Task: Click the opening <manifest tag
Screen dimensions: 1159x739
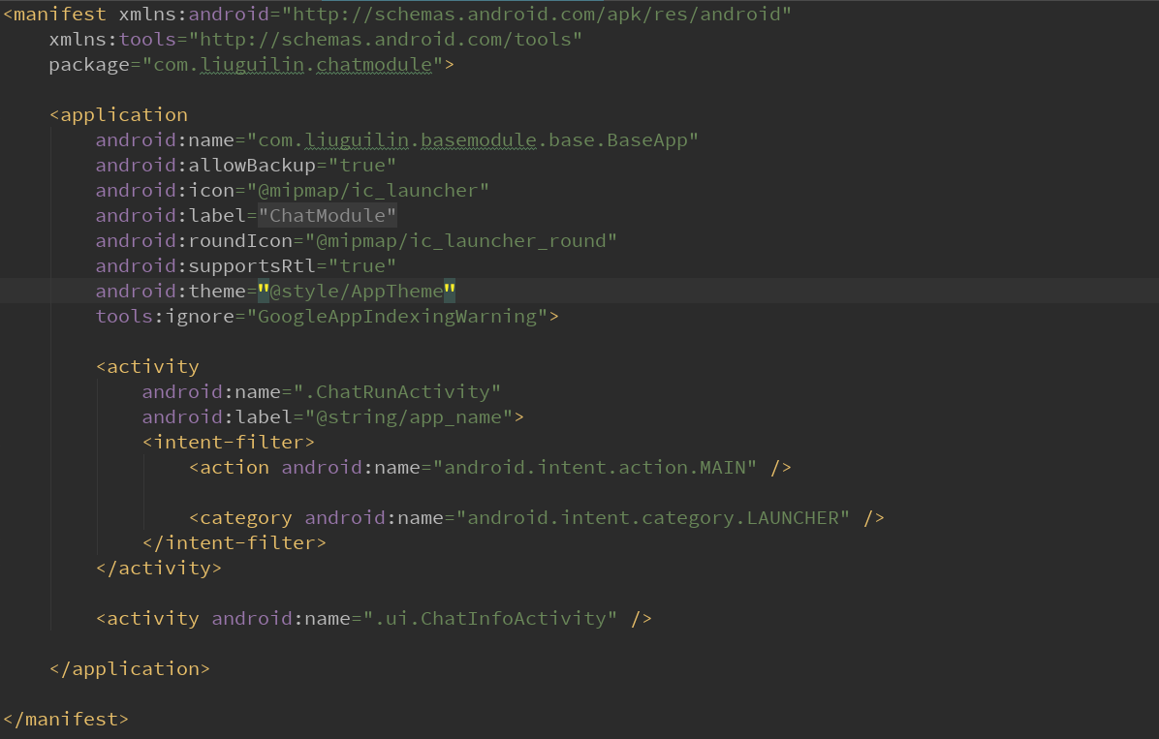Action: 54,14
